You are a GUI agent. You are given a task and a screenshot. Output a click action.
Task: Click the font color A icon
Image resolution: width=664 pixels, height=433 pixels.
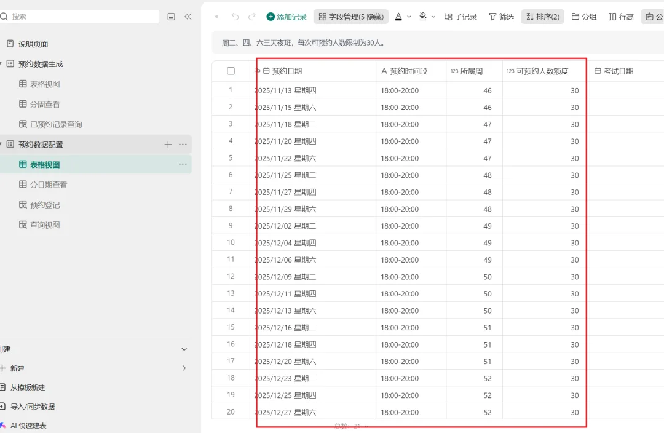point(398,17)
